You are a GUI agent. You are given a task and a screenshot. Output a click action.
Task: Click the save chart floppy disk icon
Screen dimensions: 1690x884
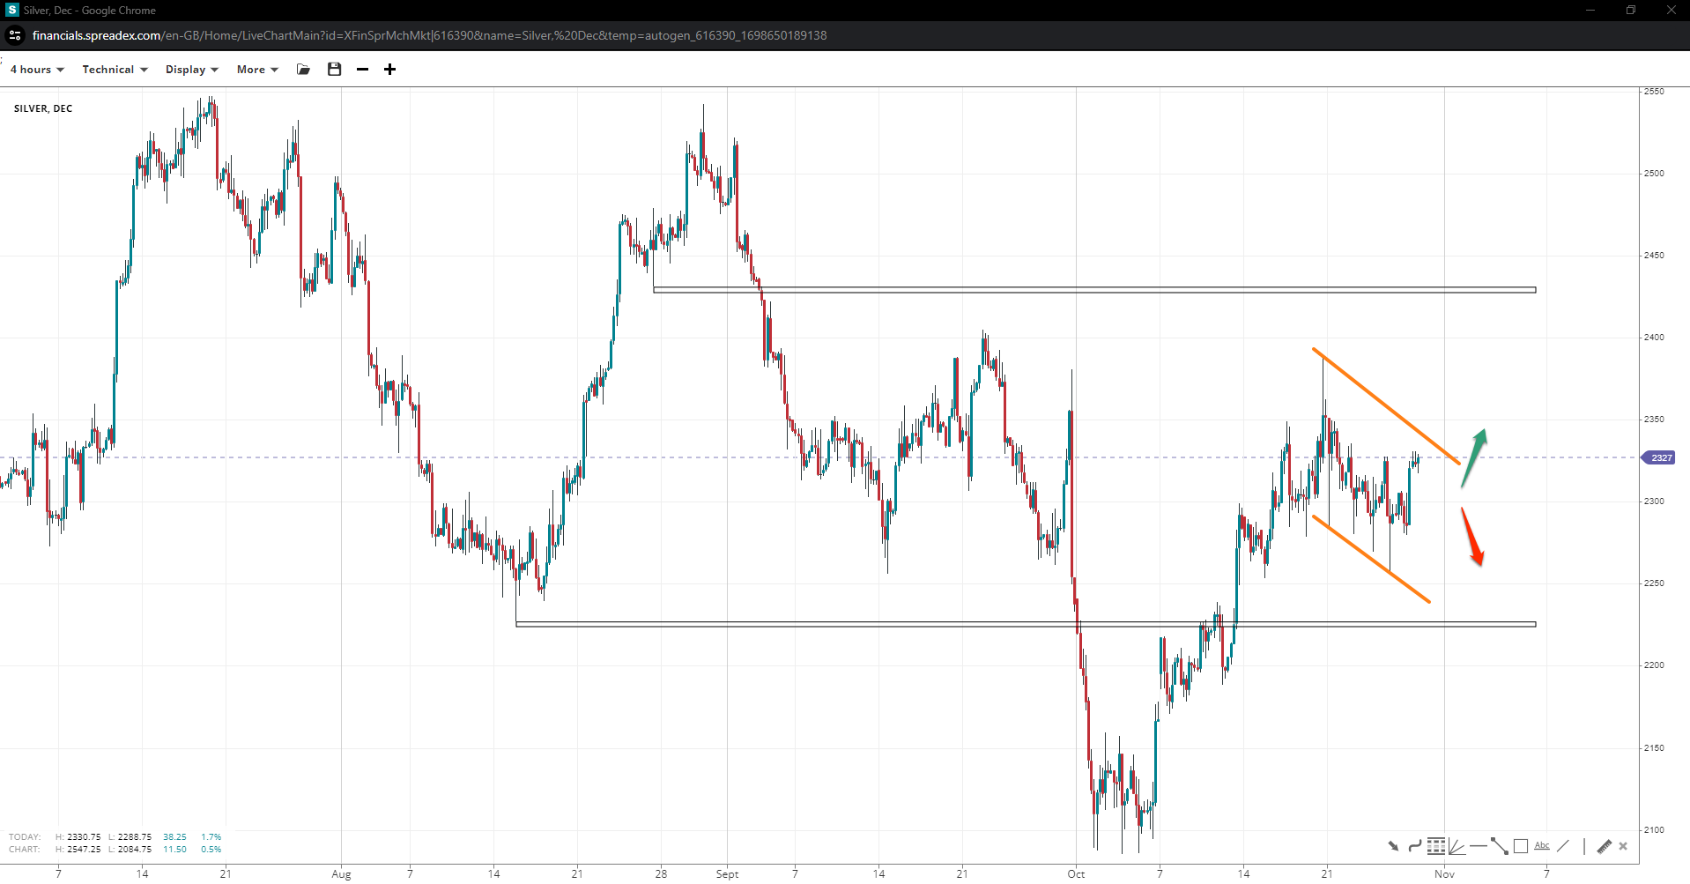334,70
